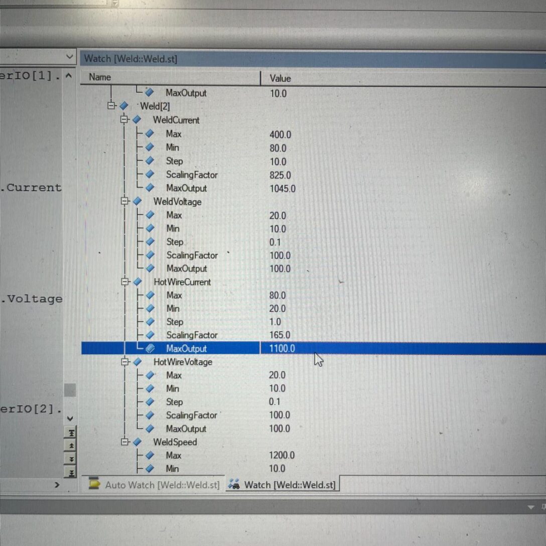Click the code pane vertical scrollbar thumb
The width and height of the screenshot is (546, 546).
click(70, 390)
